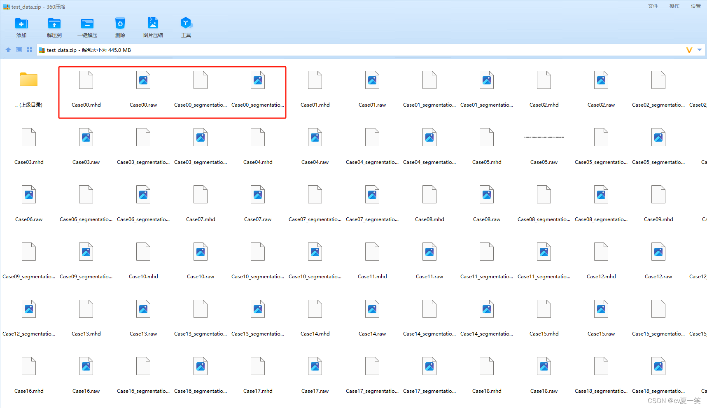The width and height of the screenshot is (707, 408).
Task: Select Case03.raw image file icon
Action: pyautogui.click(x=86, y=137)
